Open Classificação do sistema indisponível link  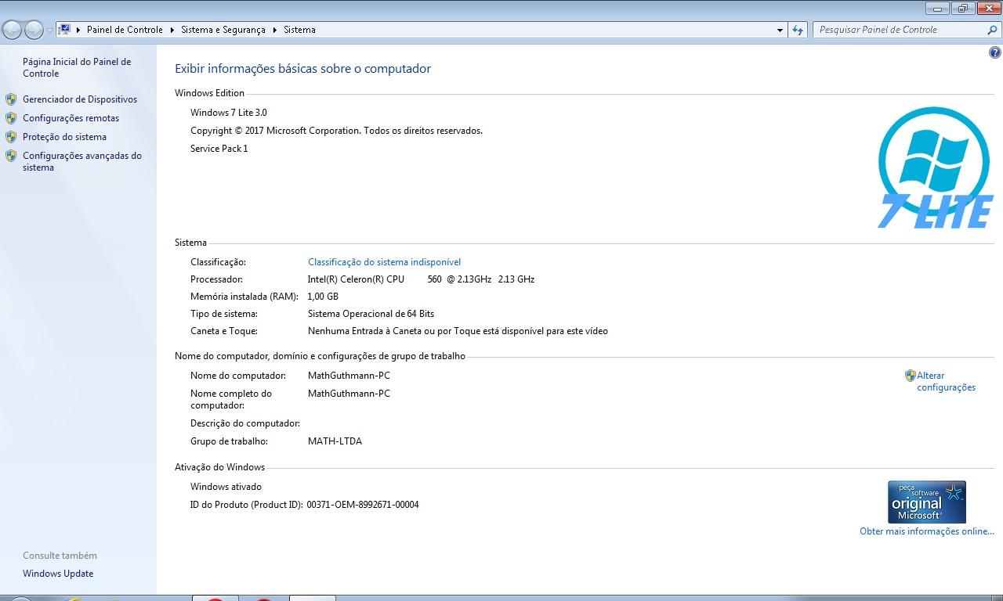click(384, 262)
